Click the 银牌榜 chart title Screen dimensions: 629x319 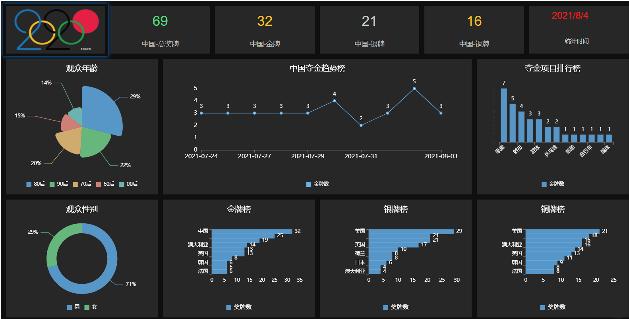tap(396, 209)
